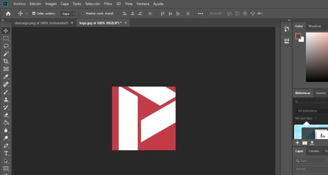Image resolution: width=328 pixels, height=175 pixels.
Task: Open Move tool preset picker arrow
Action: (26, 14)
